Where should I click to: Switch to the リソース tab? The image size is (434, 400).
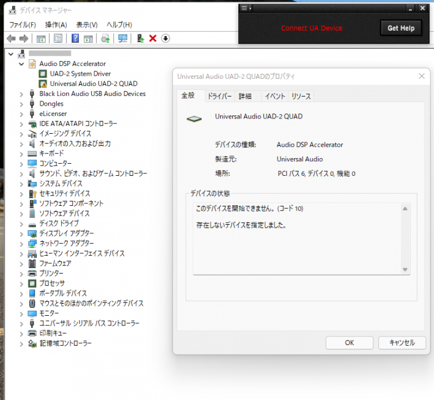301,96
